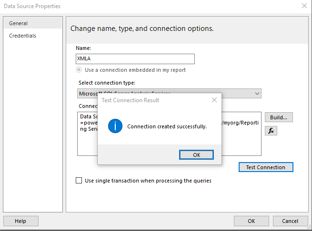Click the fx expression button

click(271, 131)
